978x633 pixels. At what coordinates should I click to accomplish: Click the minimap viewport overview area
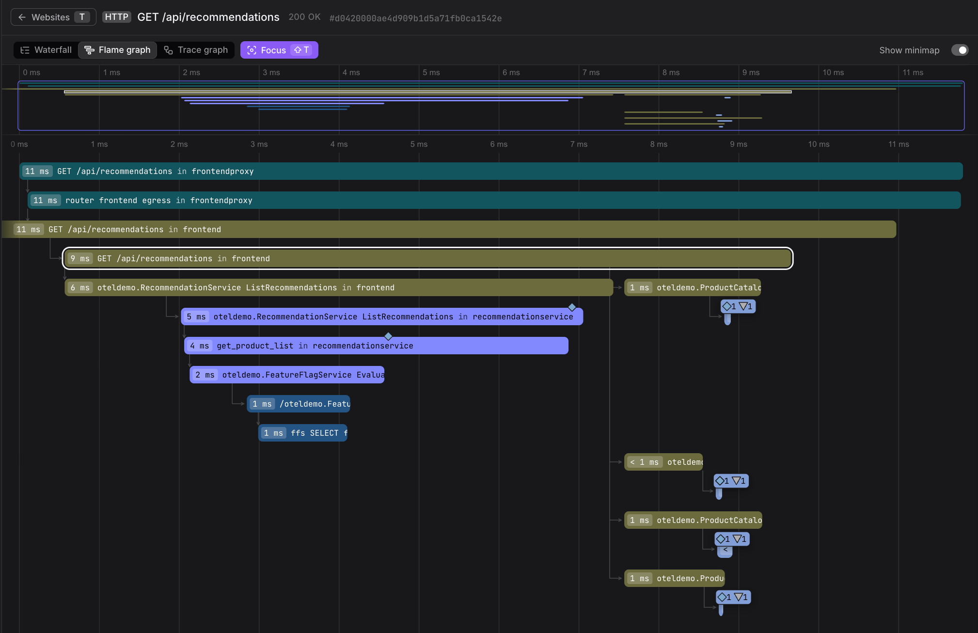click(x=491, y=106)
